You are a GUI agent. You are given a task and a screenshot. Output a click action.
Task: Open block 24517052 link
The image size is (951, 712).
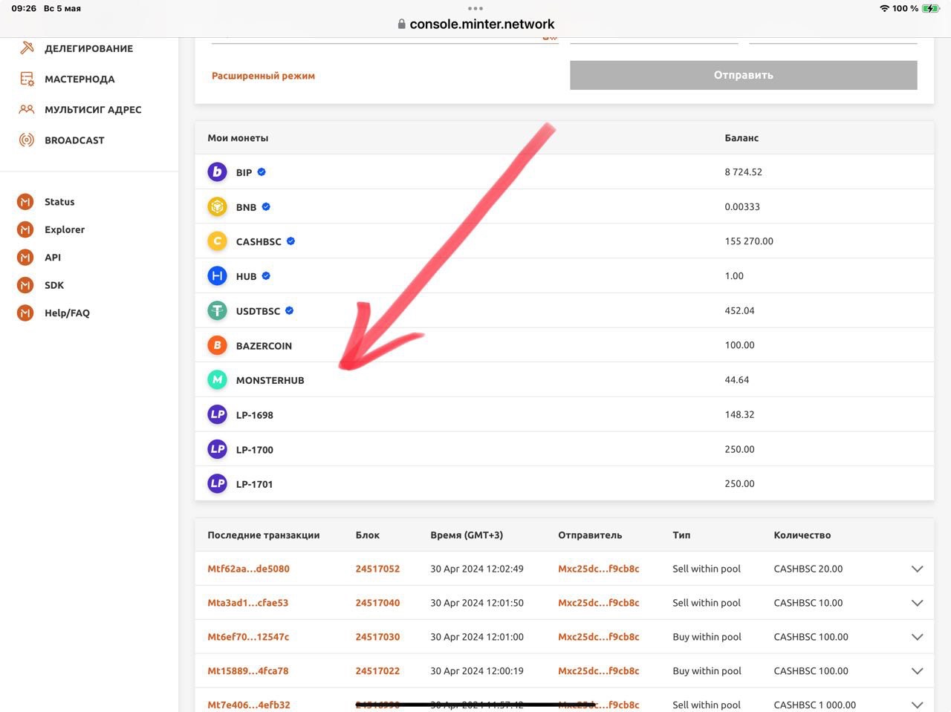coord(377,569)
